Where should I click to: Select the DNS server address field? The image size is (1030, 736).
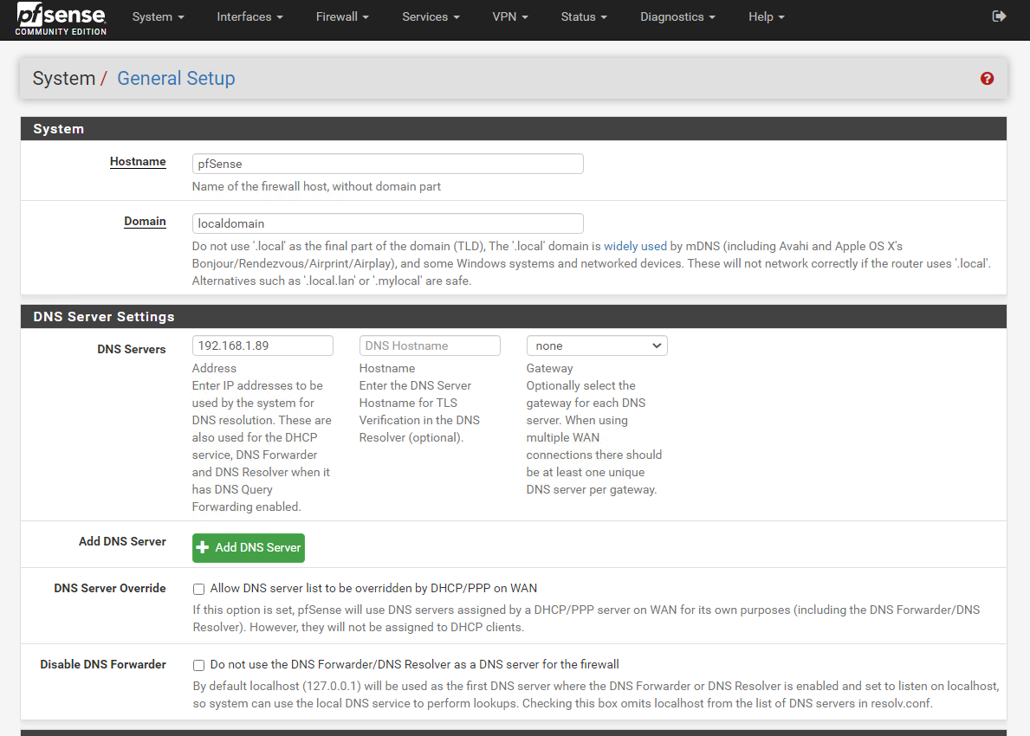(262, 345)
